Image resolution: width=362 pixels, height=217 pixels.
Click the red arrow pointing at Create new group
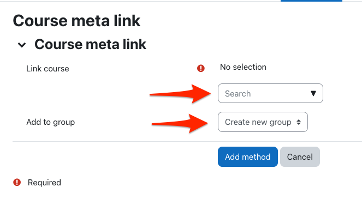point(180,124)
